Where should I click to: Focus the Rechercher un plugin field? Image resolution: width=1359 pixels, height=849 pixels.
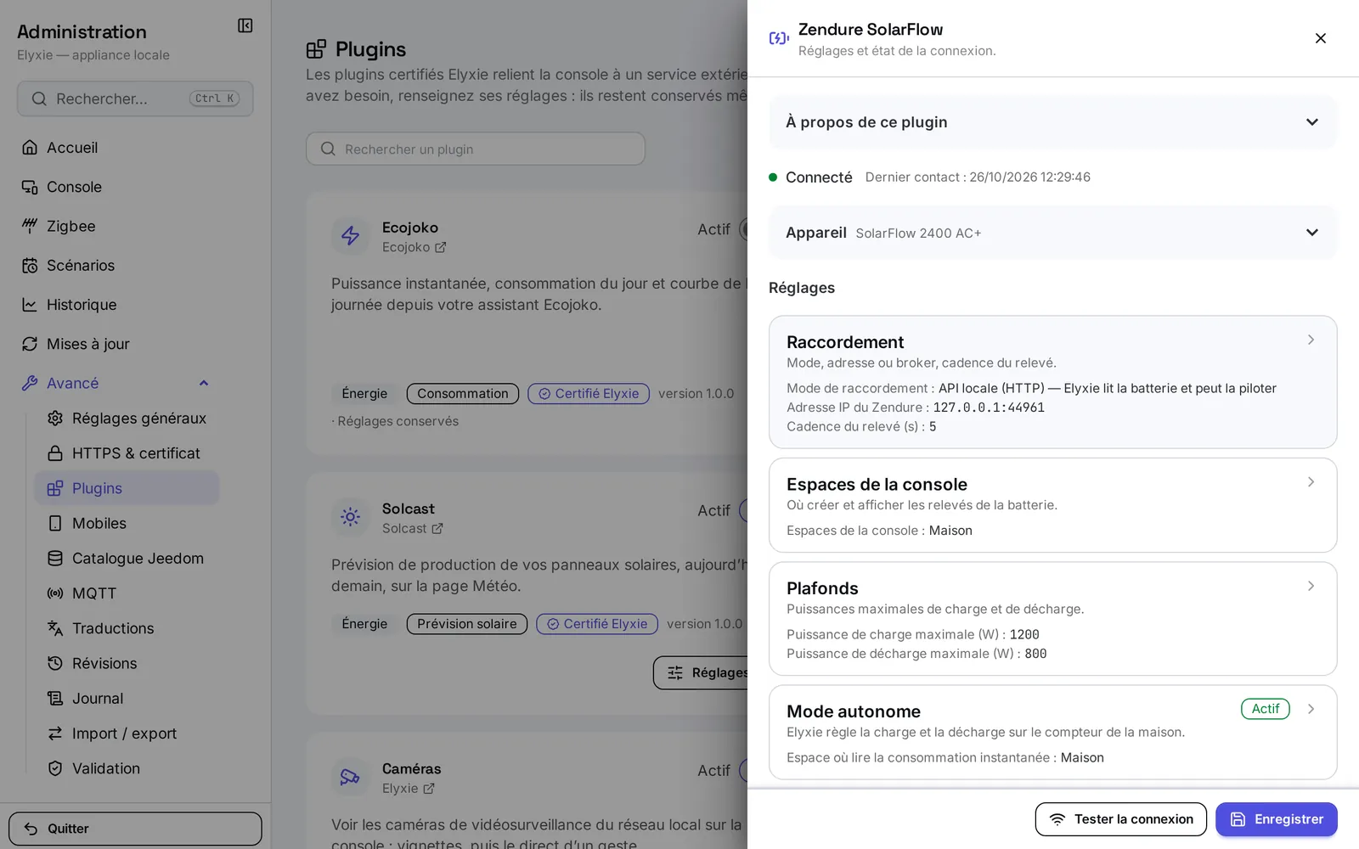[476, 149]
